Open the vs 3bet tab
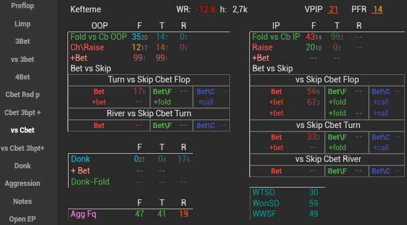Viewport: 407px width, 225px height. pos(23,59)
